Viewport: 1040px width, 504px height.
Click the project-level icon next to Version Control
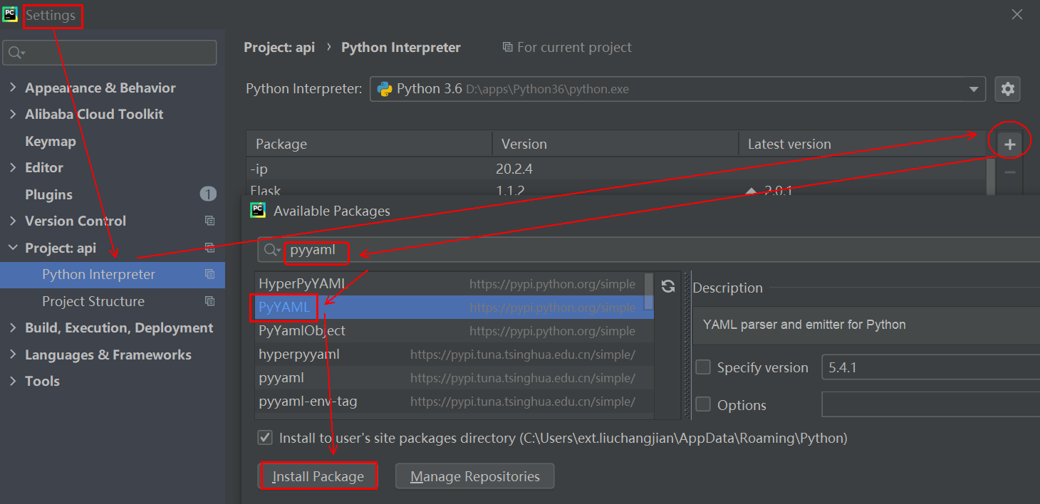(x=209, y=221)
